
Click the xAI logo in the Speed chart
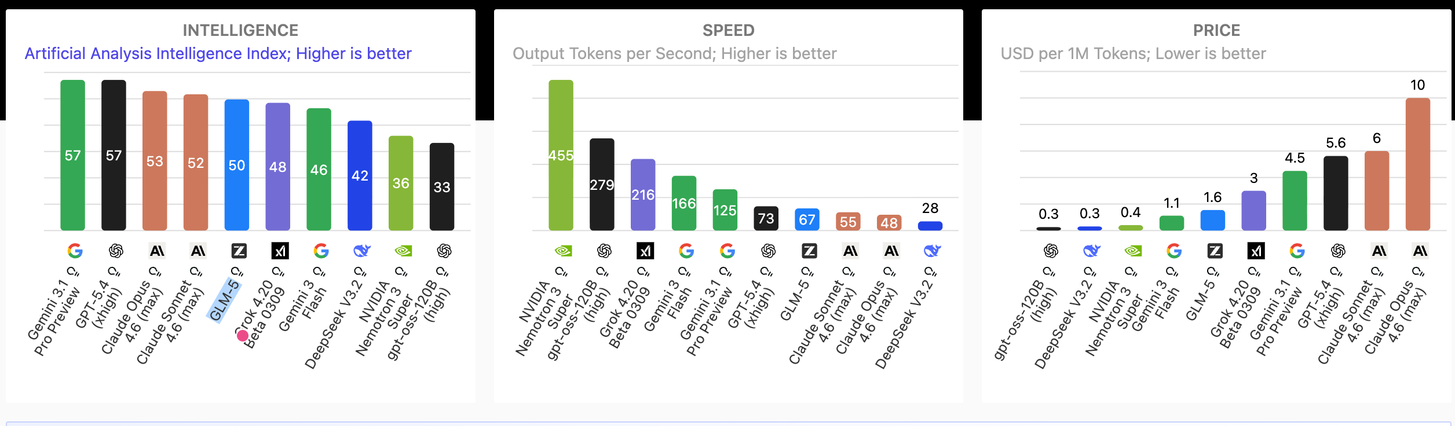click(645, 251)
